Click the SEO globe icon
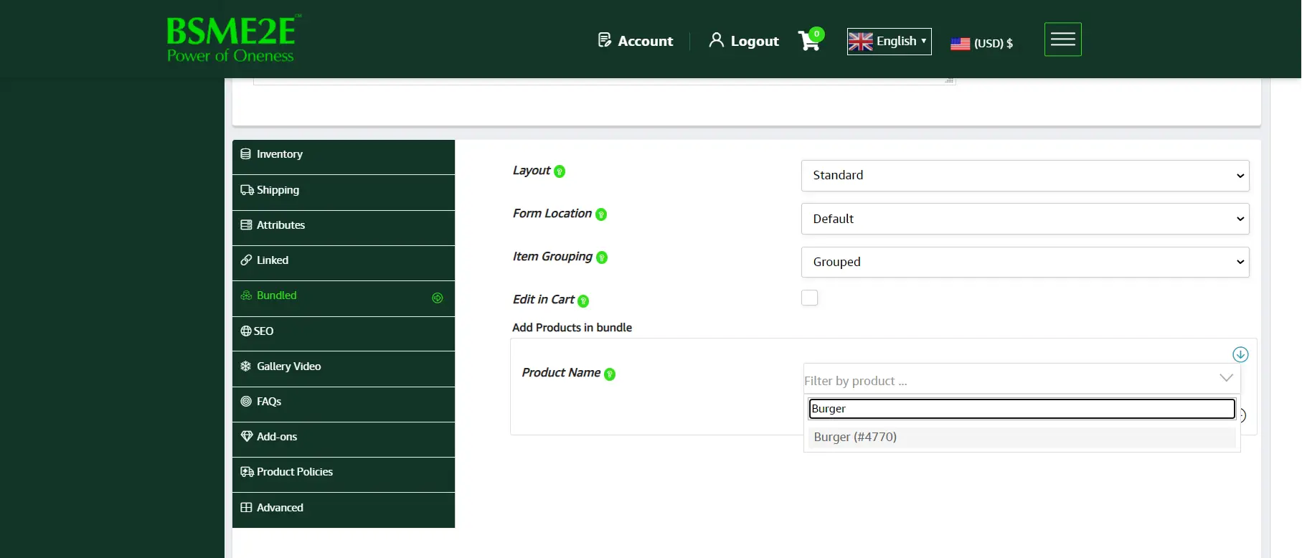Screen dimensions: 1302x558 (x=246, y=331)
